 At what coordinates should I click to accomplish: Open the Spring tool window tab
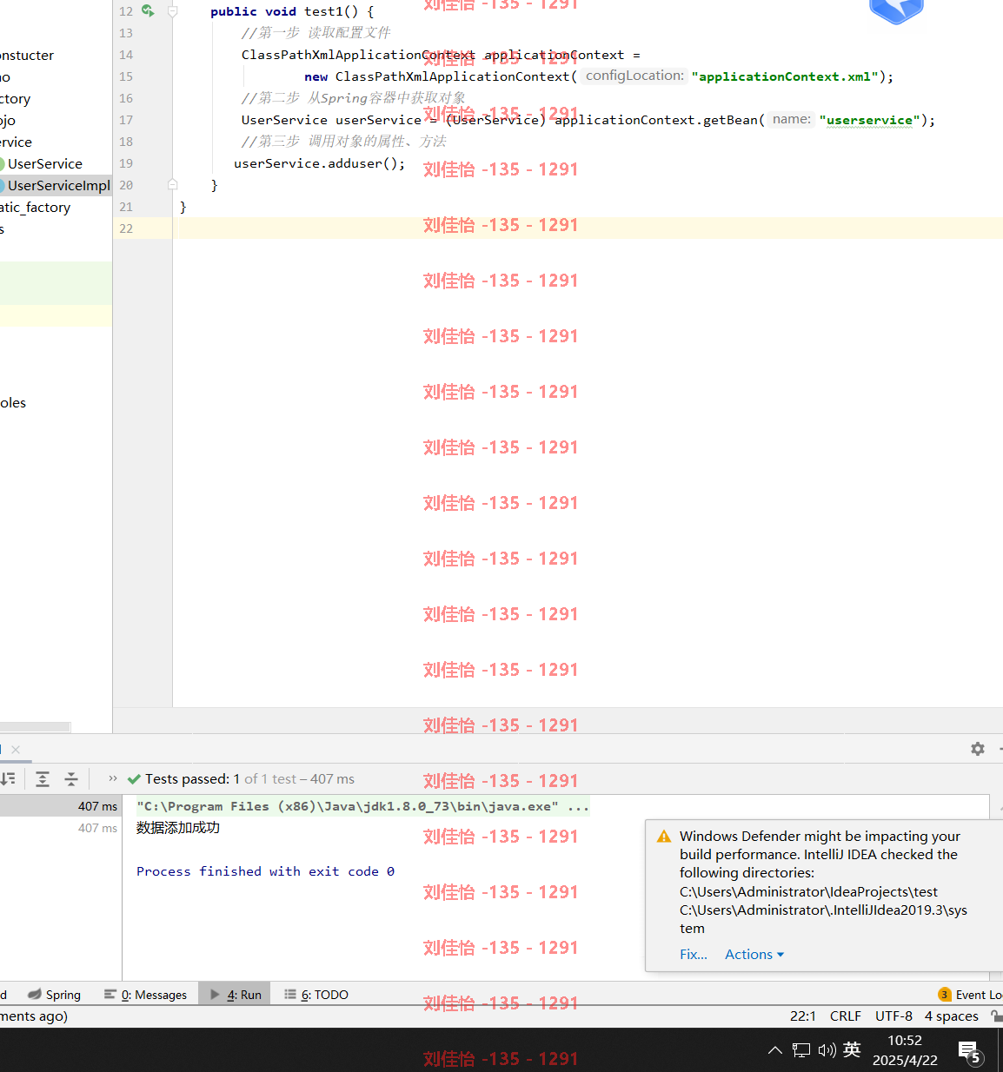click(x=54, y=995)
